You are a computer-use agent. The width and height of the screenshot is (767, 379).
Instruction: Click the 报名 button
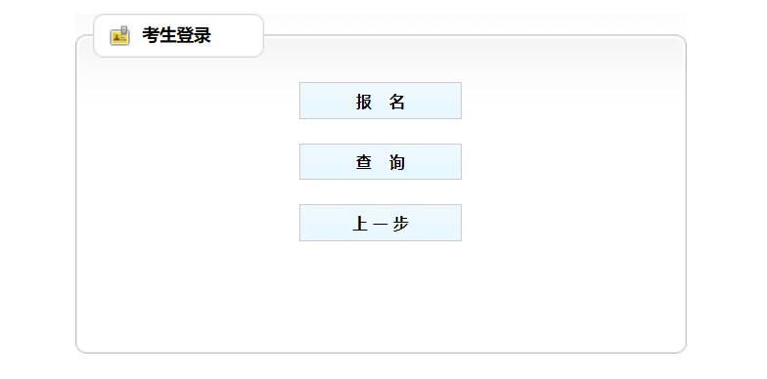pyautogui.click(x=381, y=101)
